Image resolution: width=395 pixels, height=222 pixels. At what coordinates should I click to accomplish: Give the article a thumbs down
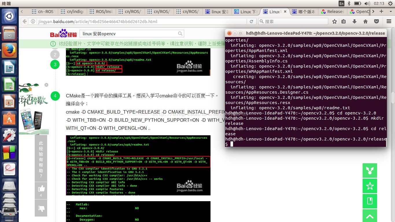pyautogui.click(x=41, y=208)
